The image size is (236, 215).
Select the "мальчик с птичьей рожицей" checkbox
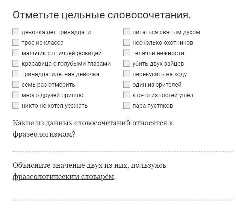[x=16, y=53]
